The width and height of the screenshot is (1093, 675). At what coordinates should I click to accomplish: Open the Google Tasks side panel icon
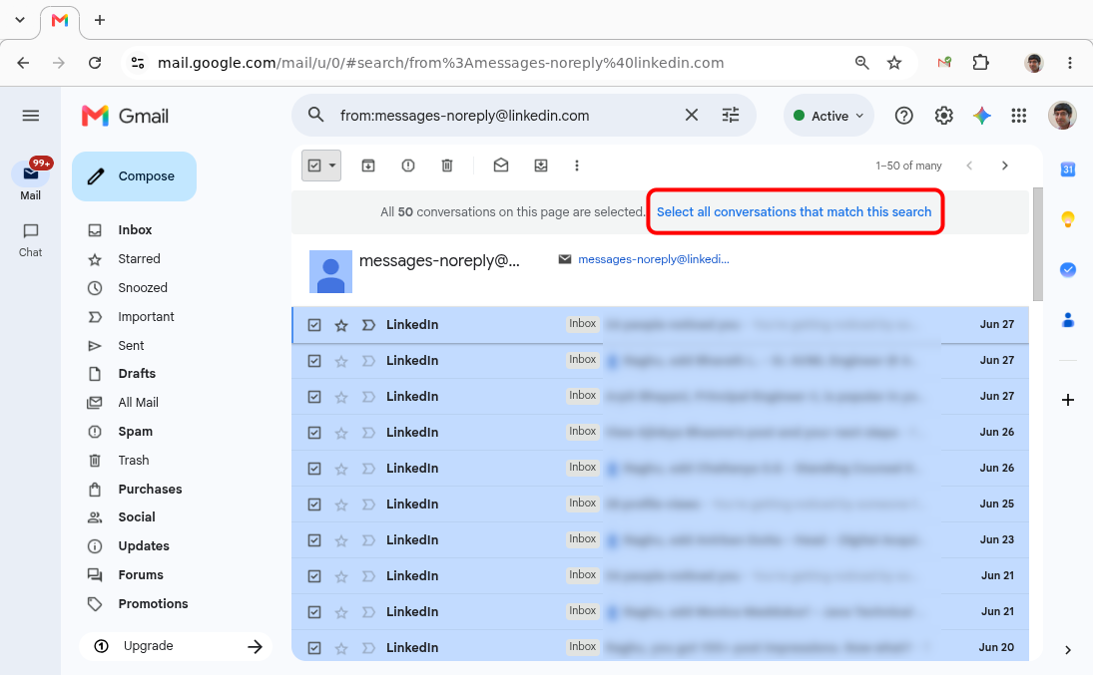1068,269
